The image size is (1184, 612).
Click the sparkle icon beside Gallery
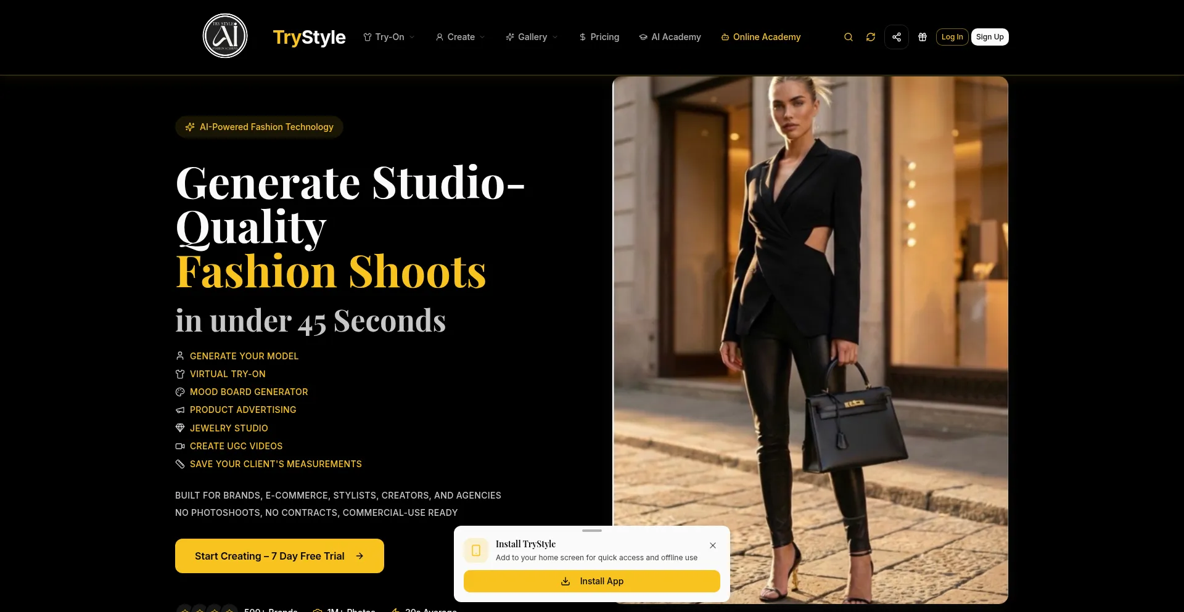click(x=510, y=37)
